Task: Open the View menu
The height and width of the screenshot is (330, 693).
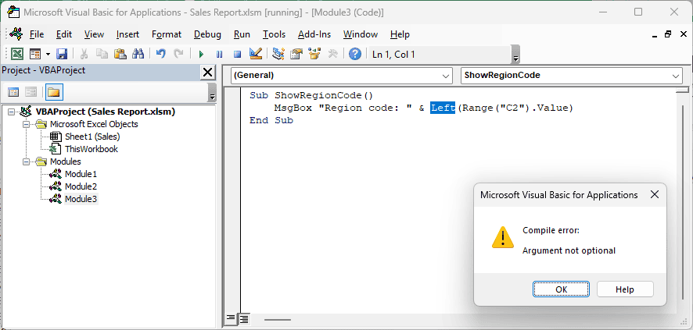Action: (x=94, y=34)
